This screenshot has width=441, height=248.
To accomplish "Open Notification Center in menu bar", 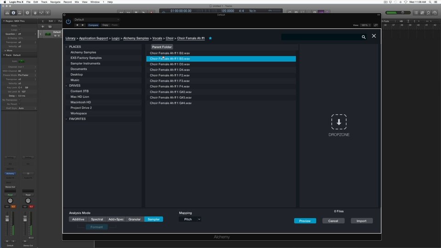I will click(435, 2).
